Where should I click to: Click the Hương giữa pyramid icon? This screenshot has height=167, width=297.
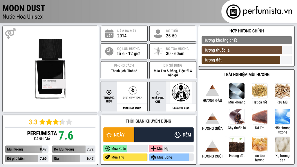212,118
